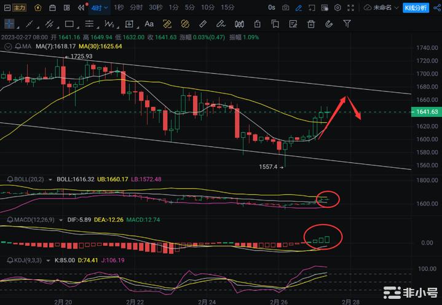This screenshot has height=305, width=442.
Task: Open the 4时 timeframe dropdown
Action: [x=99, y=7]
